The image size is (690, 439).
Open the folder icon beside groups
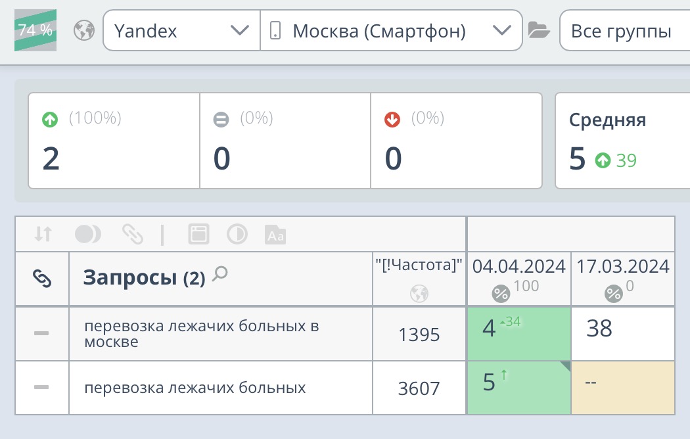tap(539, 30)
